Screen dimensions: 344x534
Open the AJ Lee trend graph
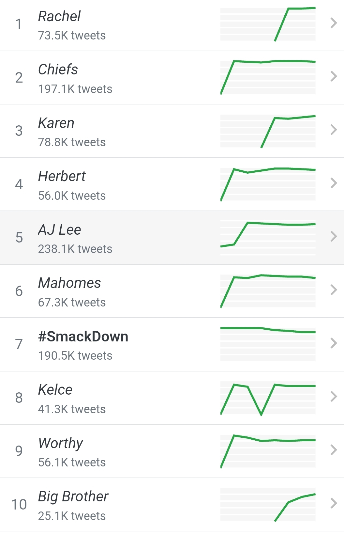pos(268,237)
